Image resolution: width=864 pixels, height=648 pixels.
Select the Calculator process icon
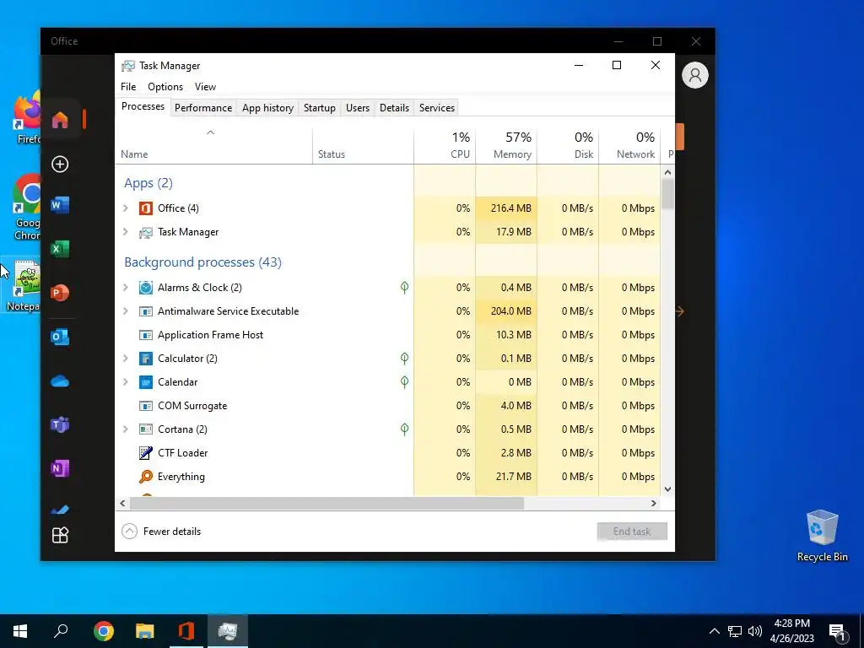(145, 359)
